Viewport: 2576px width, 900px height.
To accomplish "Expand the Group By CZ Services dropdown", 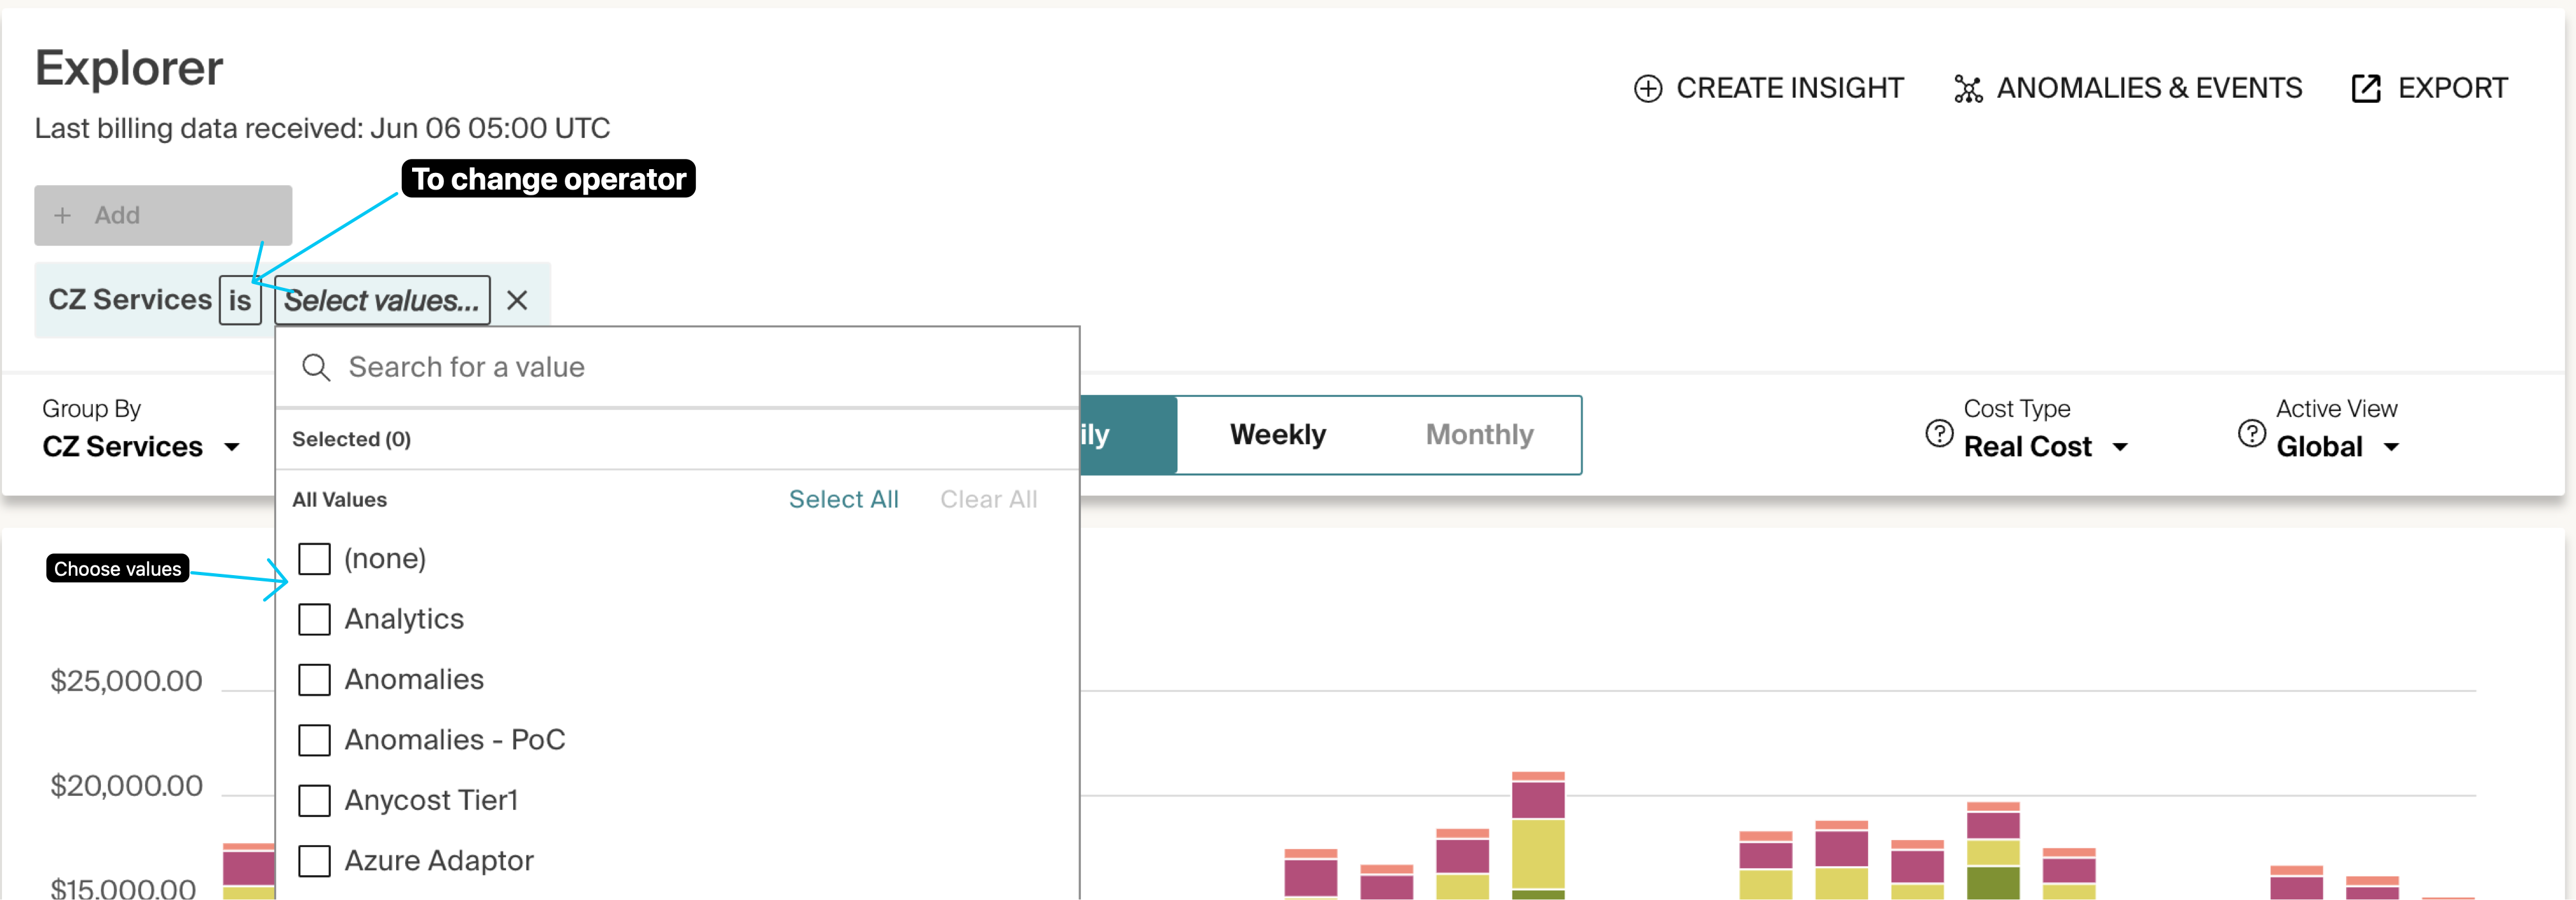I will coord(141,447).
